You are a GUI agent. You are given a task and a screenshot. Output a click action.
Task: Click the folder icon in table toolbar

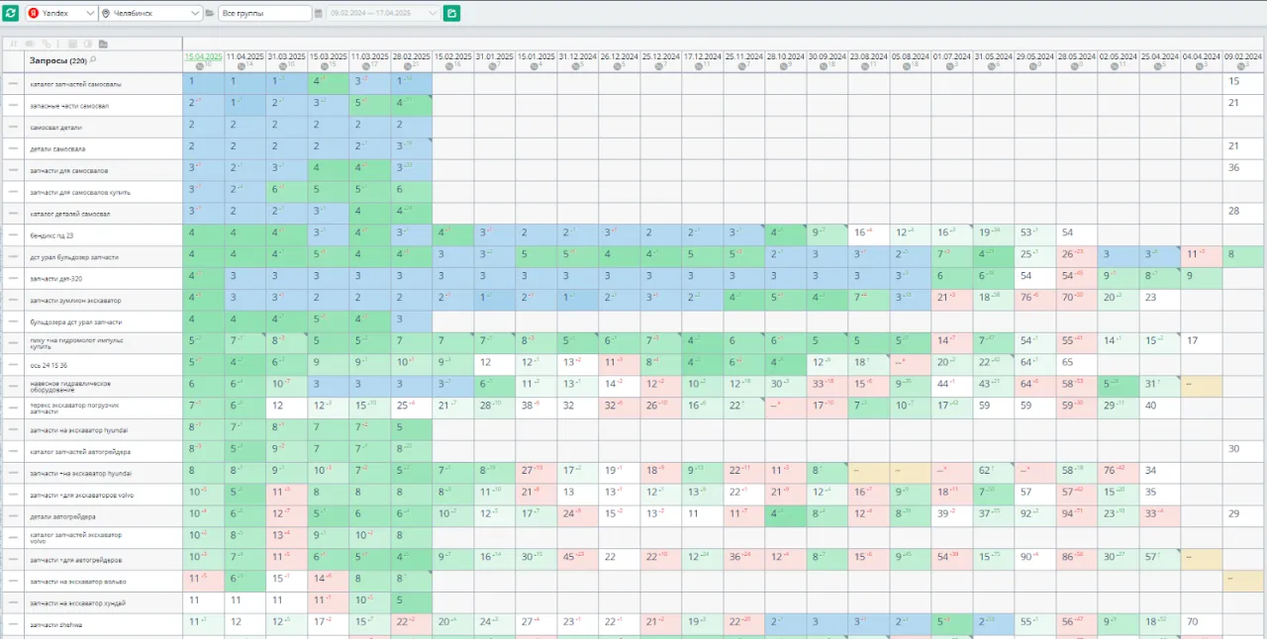(103, 45)
